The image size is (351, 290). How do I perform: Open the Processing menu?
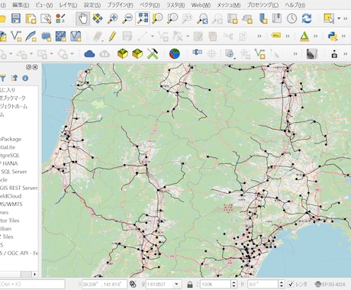262,5
